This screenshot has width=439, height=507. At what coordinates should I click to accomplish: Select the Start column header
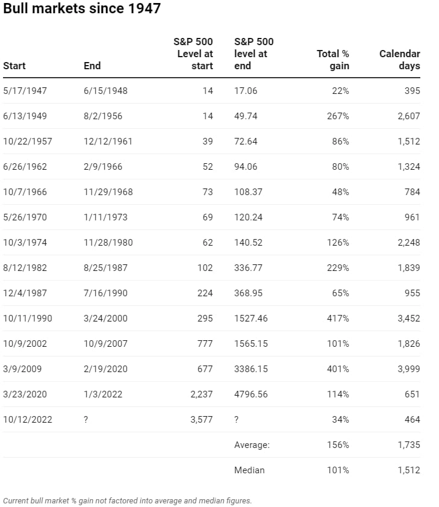pos(14,66)
